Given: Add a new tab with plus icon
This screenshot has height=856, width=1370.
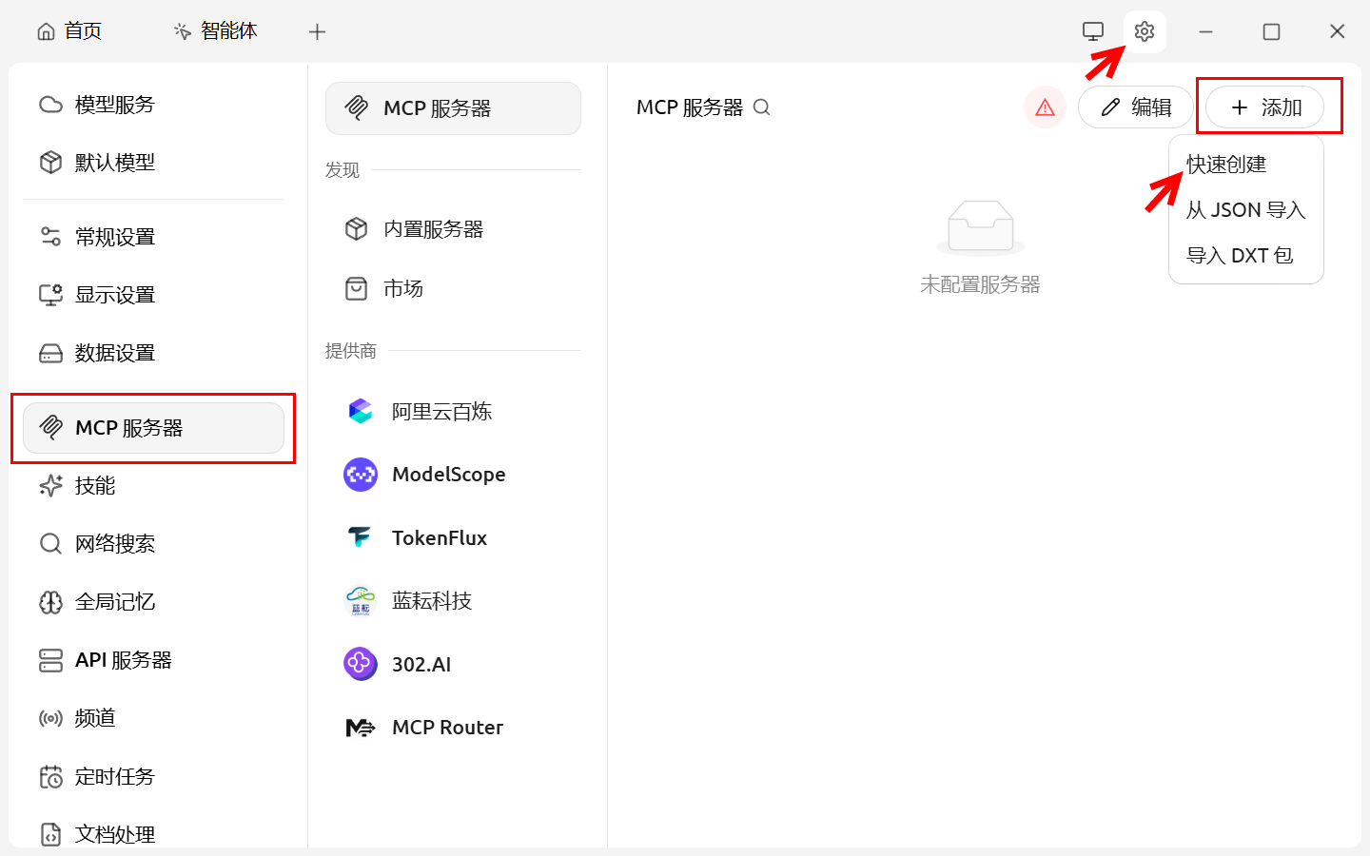Looking at the screenshot, I should (x=317, y=32).
